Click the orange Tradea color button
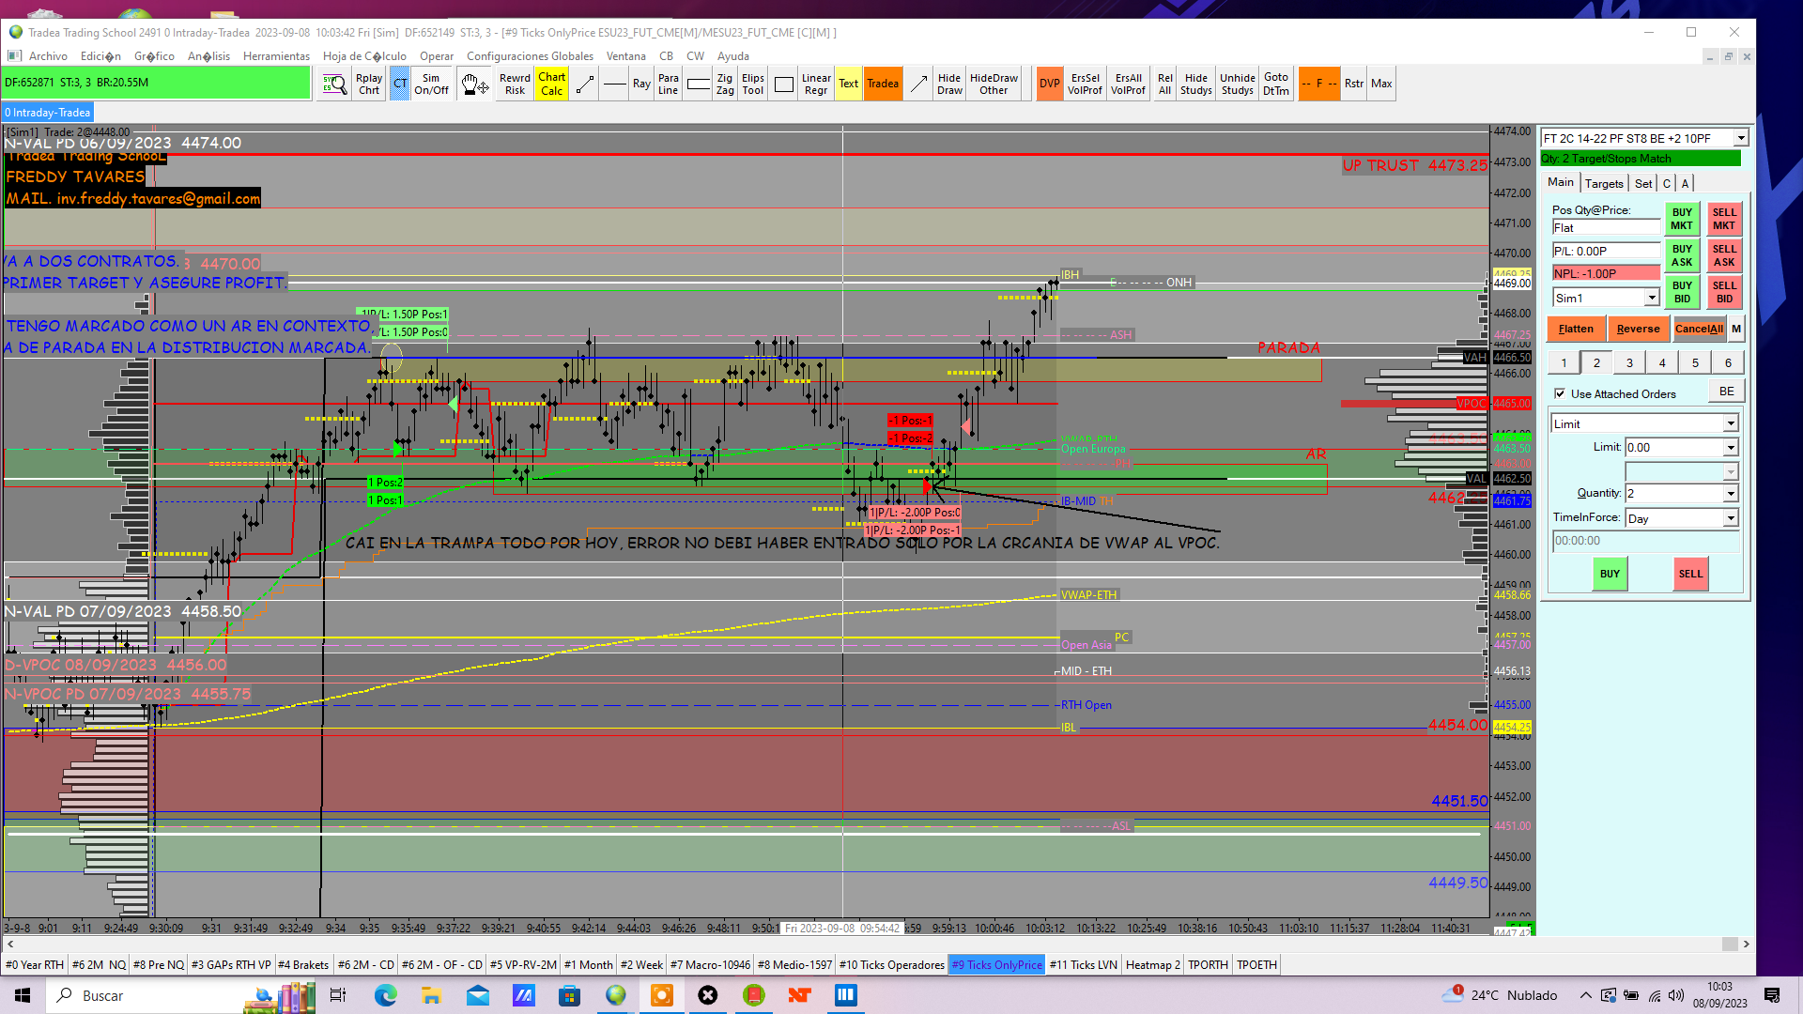 coord(882,84)
